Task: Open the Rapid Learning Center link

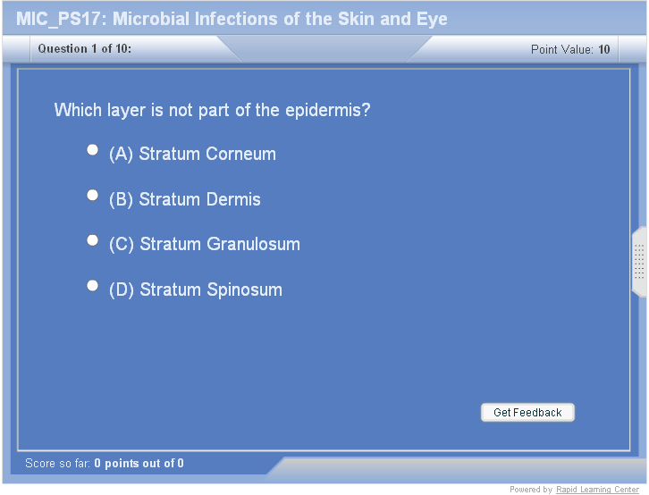Action: tap(597, 490)
